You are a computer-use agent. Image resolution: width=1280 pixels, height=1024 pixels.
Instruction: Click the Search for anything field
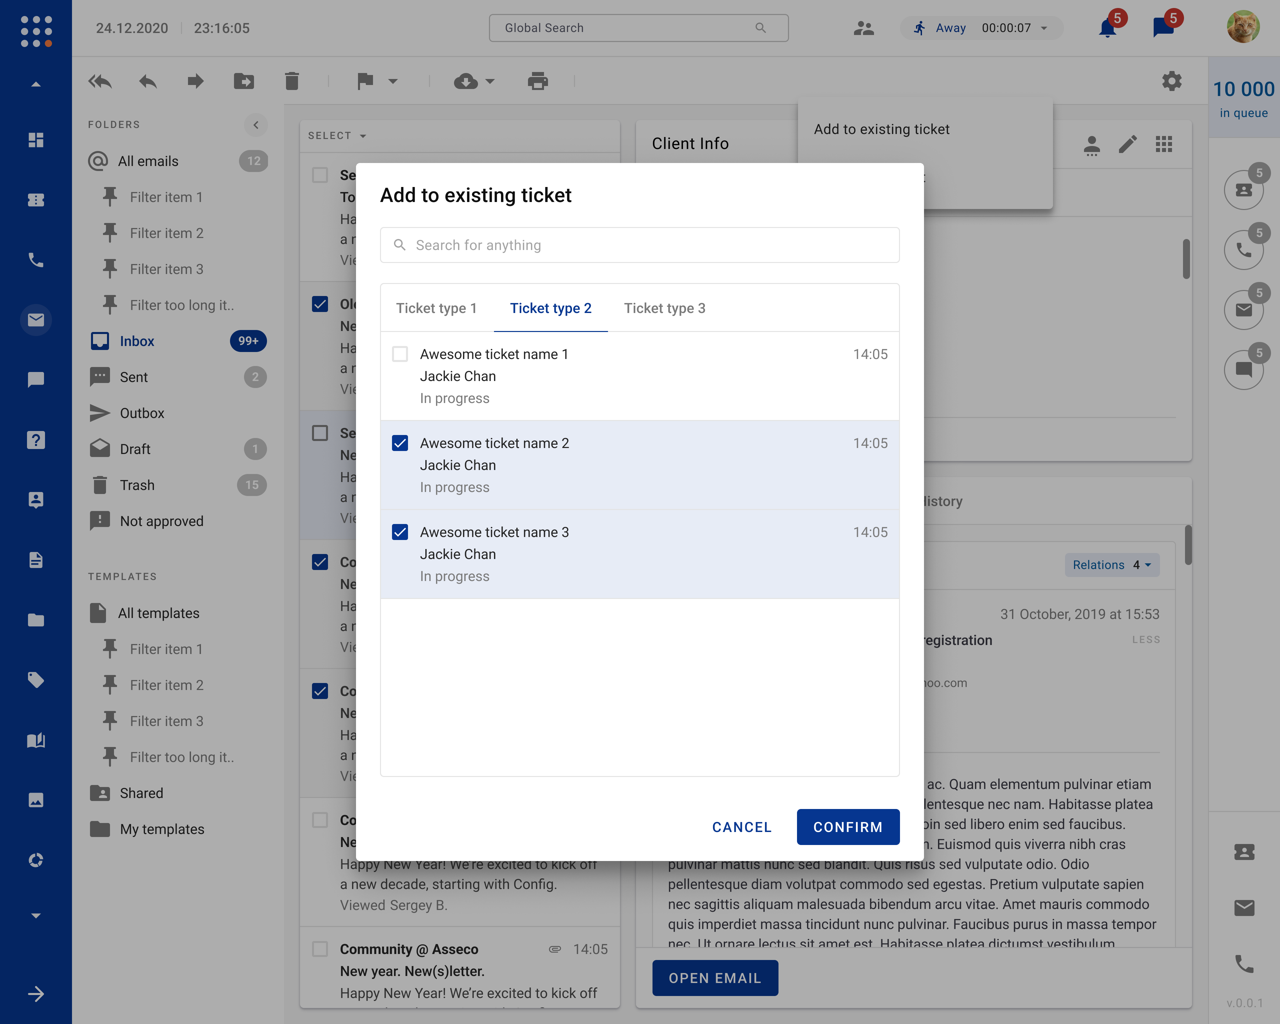pos(639,245)
